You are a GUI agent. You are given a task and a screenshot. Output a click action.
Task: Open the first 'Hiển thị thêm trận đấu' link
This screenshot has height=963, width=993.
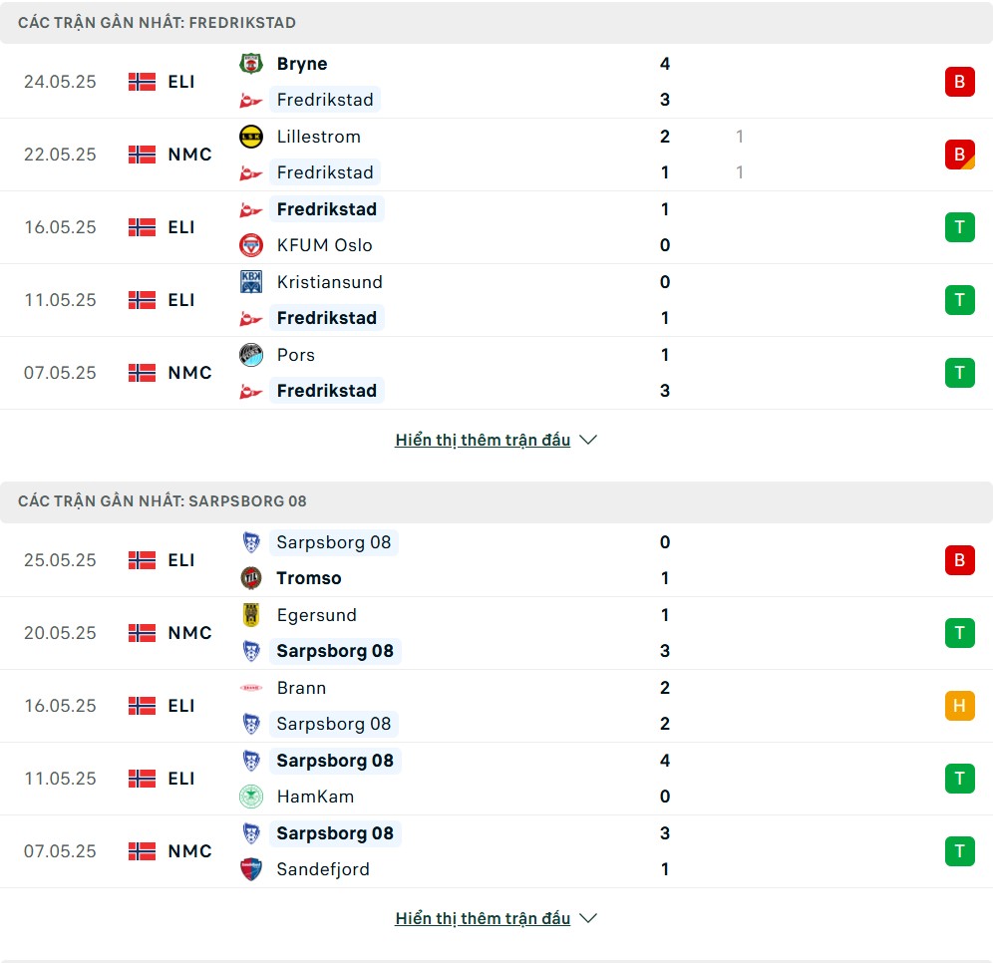pyautogui.click(x=483, y=440)
